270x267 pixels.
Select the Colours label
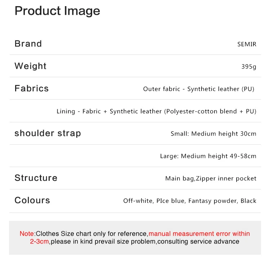32,200
